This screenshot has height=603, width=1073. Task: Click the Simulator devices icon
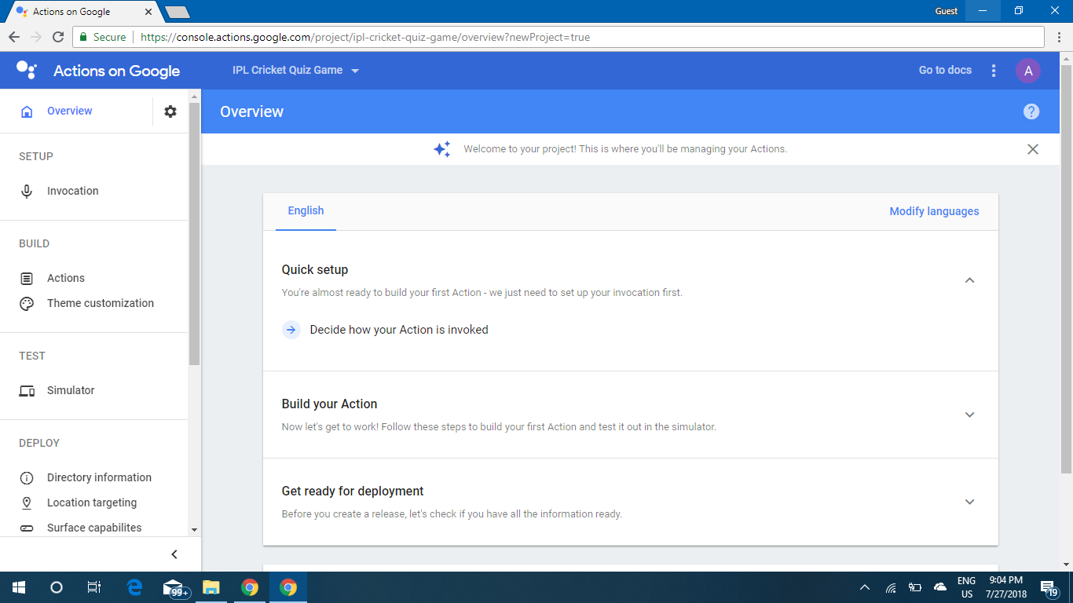pyautogui.click(x=27, y=390)
